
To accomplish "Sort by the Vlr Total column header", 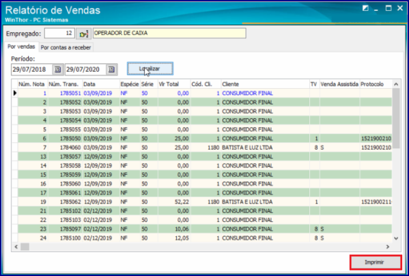I will pos(174,84).
